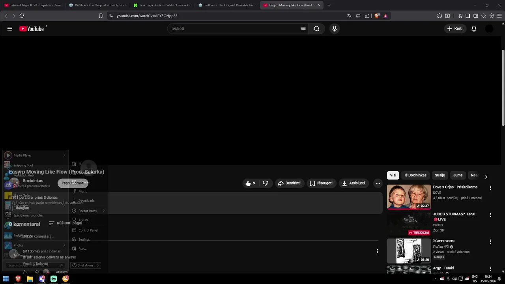The image size is (505, 284).
Task: Toggle the browser sidebar panel icon
Action: pyautogui.click(x=468, y=16)
